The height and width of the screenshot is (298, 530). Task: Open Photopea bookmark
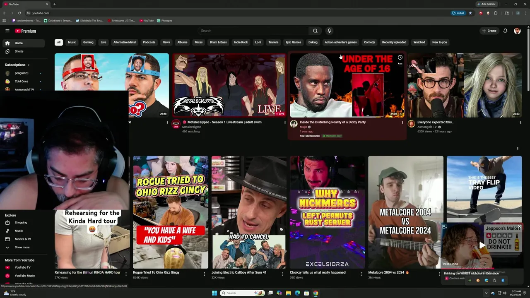[x=164, y=20]
